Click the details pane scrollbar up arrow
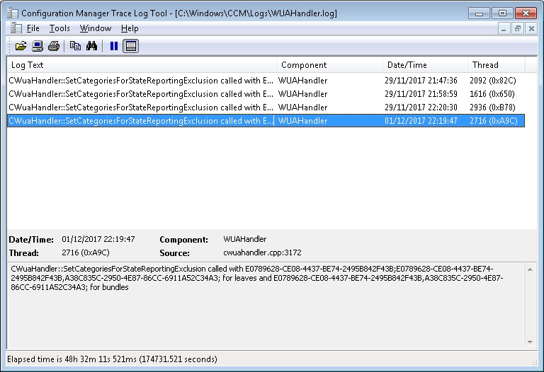The height and width of the screenshot is (372, 544). click(x=531, y=269)
